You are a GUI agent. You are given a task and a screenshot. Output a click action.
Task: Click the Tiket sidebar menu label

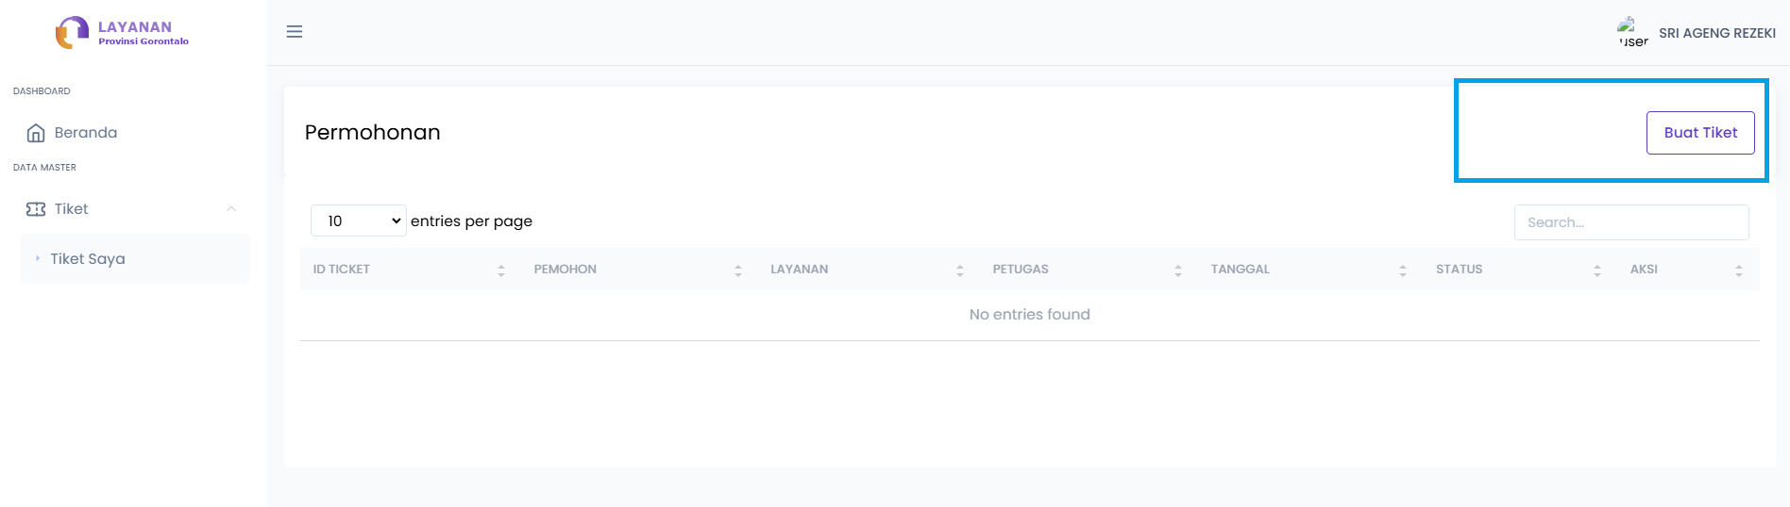72,209
